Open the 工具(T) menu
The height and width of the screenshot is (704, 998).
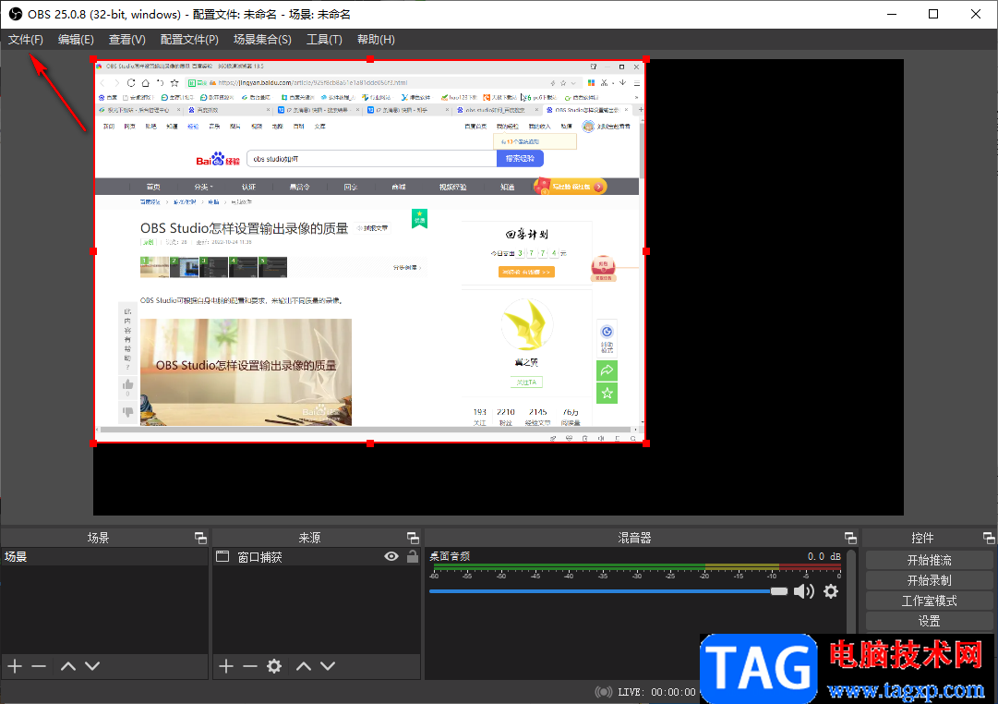click(325, 40)
